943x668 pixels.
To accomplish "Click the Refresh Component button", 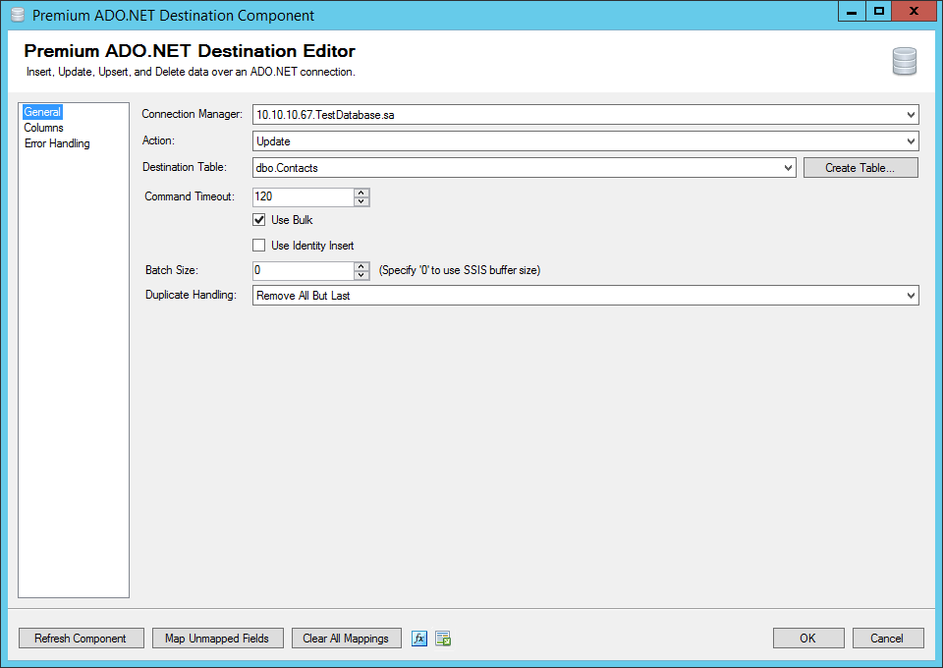I will [x=82, y=638].
